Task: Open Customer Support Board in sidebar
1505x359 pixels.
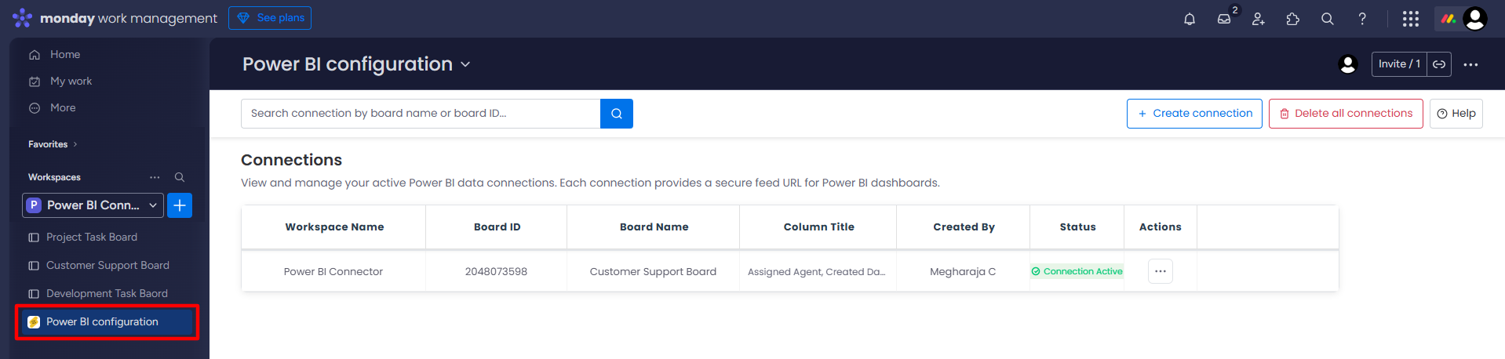Action: (x=107, y=265)
